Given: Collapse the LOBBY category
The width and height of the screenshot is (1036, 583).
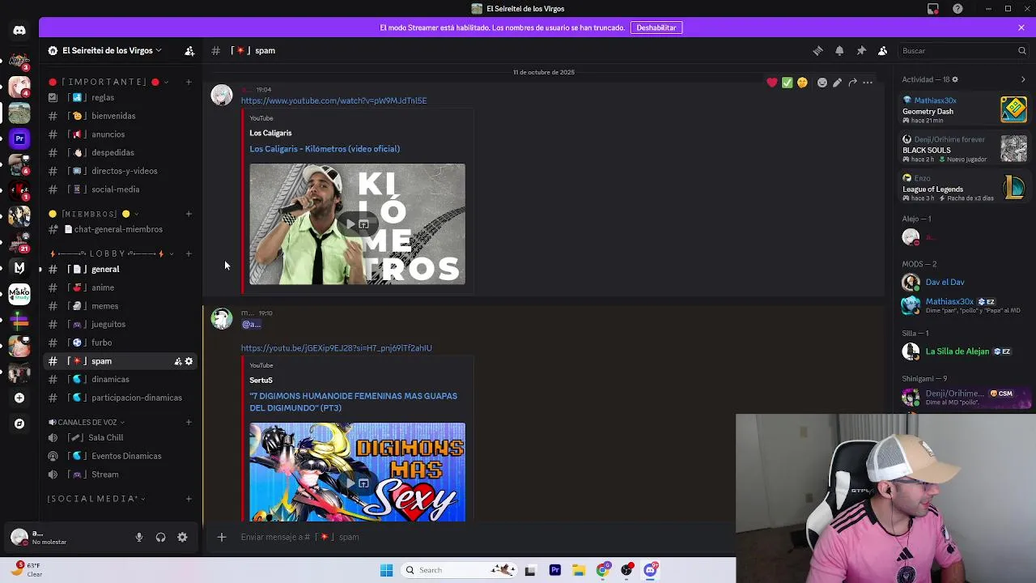Looking at the screenshot, I should tap(112, 253).
